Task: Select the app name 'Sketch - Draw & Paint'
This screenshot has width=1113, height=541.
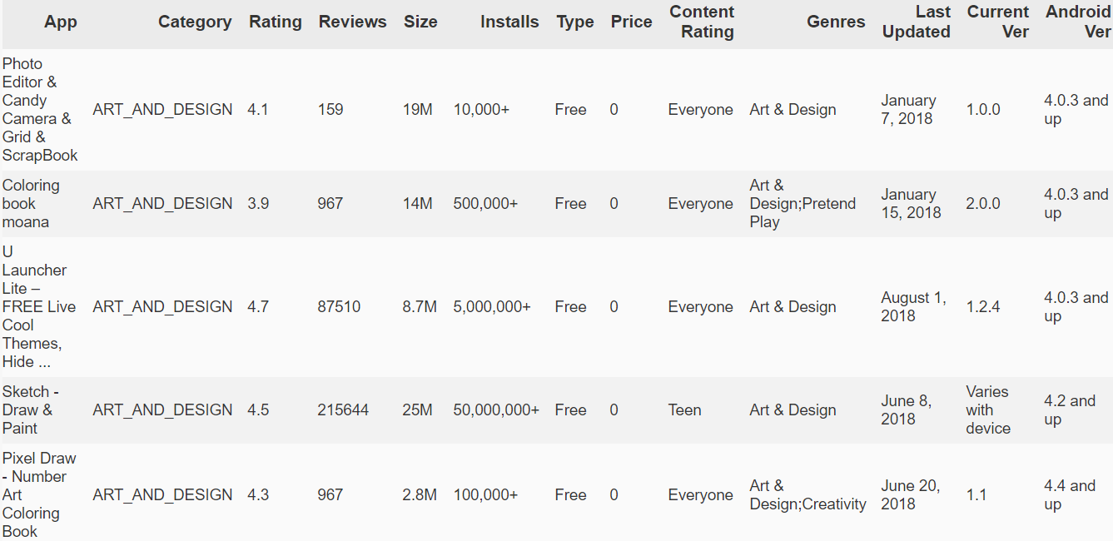Action: (31, 410)
